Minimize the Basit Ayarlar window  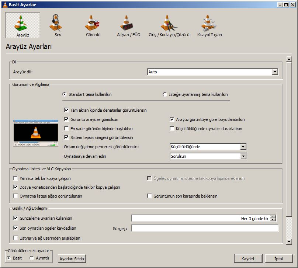(x=280, y=5)
